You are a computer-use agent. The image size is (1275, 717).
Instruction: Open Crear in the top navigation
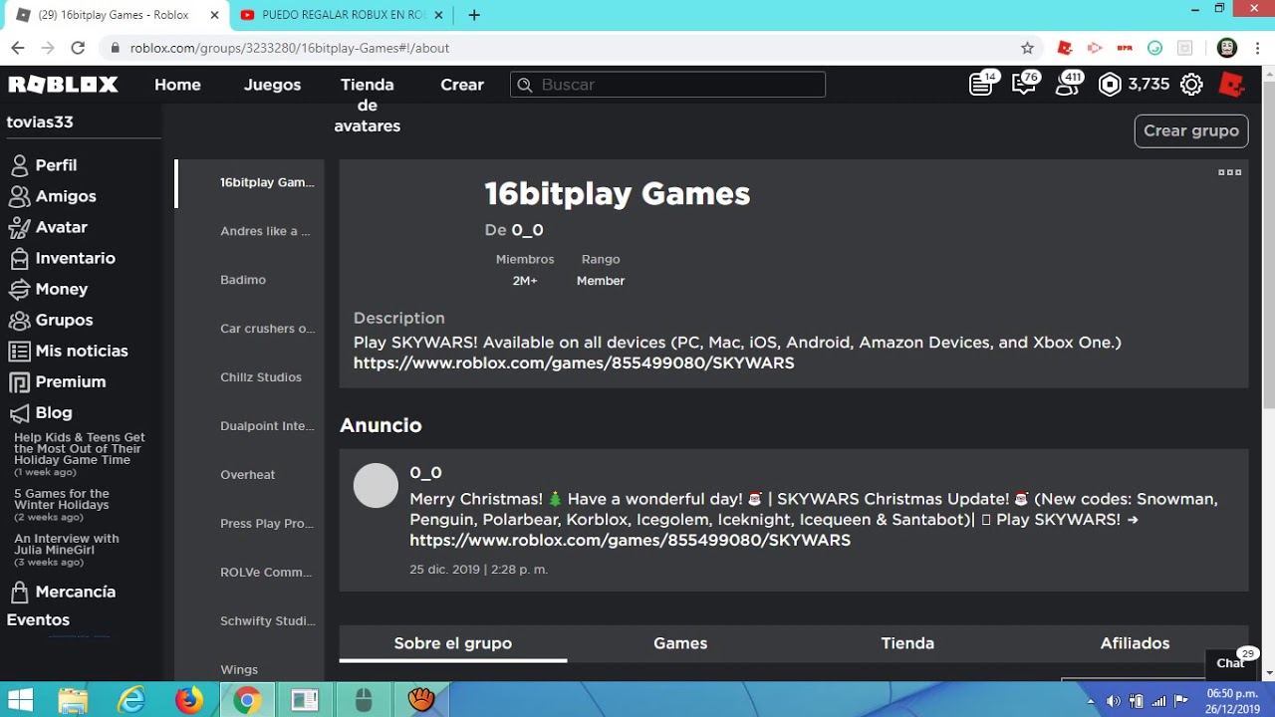462,85
